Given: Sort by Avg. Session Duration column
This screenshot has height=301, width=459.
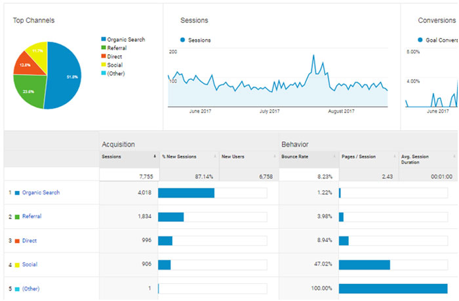Looking at the screenshot, I should (x=428, y=159).
